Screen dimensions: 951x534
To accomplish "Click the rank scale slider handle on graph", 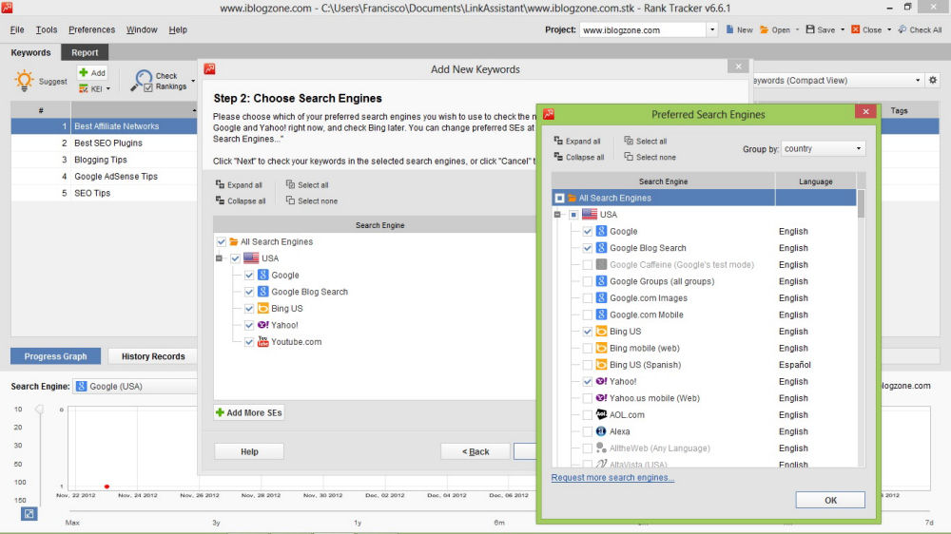I will click(x=39, y=410).
